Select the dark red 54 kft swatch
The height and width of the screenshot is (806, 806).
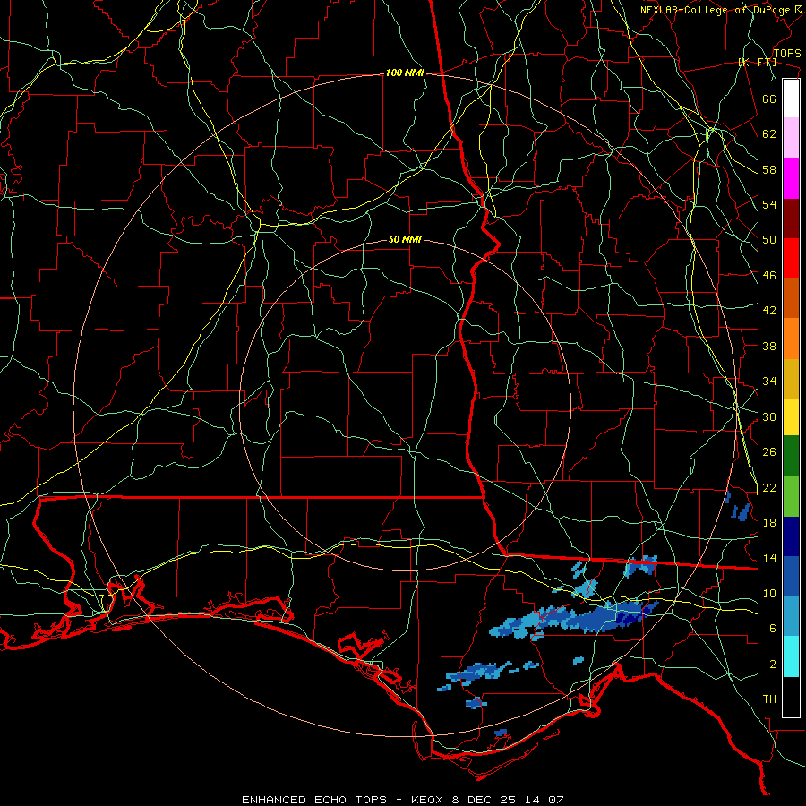click(x=791, y=219)
